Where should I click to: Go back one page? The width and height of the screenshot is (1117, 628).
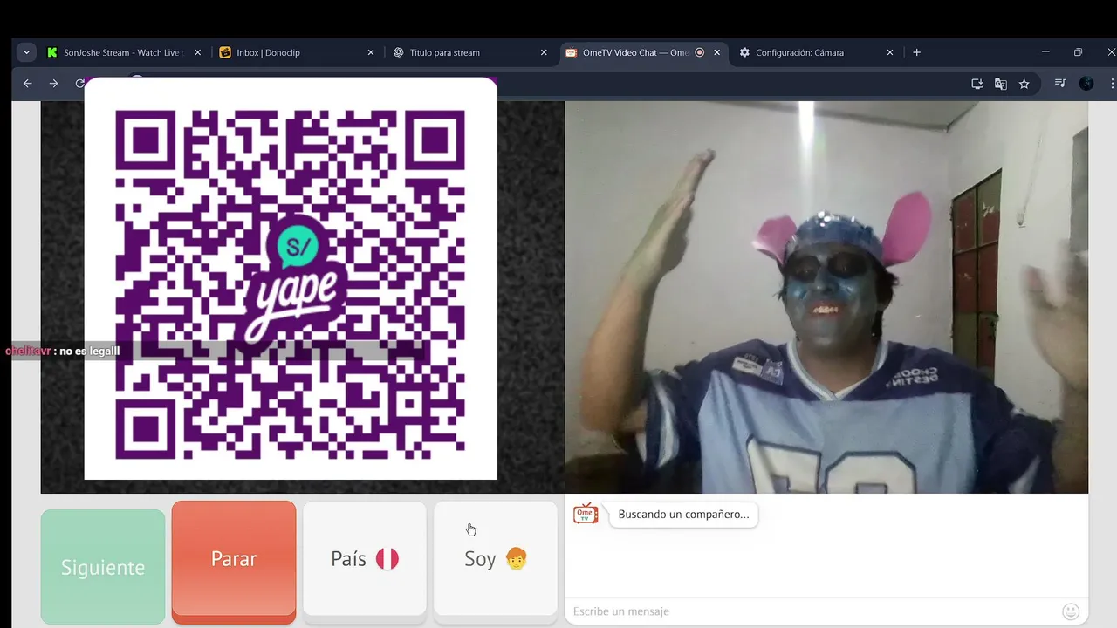pos(28,84)
